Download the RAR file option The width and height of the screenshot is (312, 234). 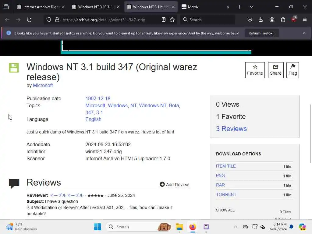point(220,185)
